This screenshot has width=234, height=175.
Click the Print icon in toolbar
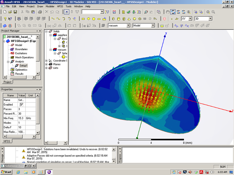coord(39,12)
